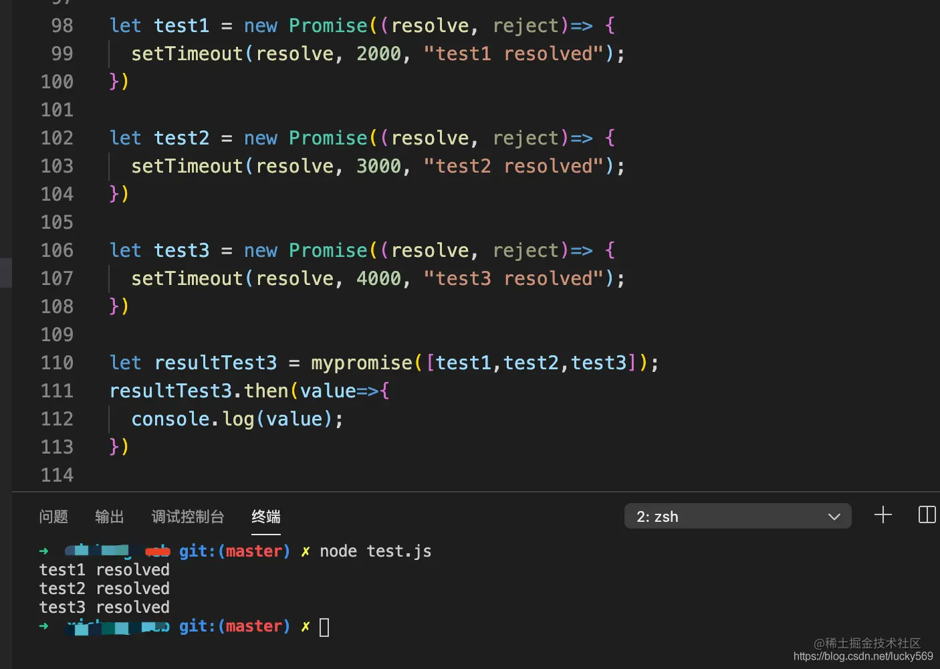Click line number 114 in the gutter
940x669 pixels.
(x=57, y=475)
